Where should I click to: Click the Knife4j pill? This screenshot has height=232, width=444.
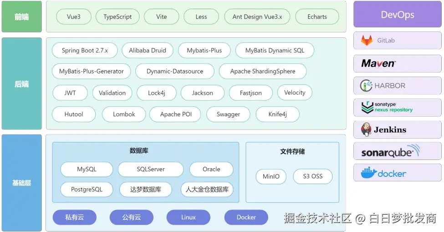tap(277, 114)
